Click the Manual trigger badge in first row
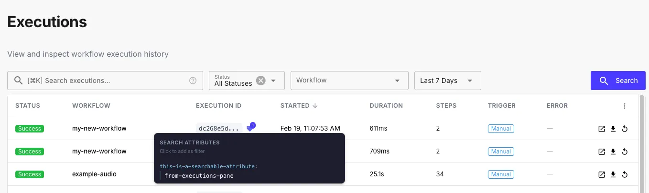The height and width of the screenshot is (193, 649). click(x=501, y=129)
